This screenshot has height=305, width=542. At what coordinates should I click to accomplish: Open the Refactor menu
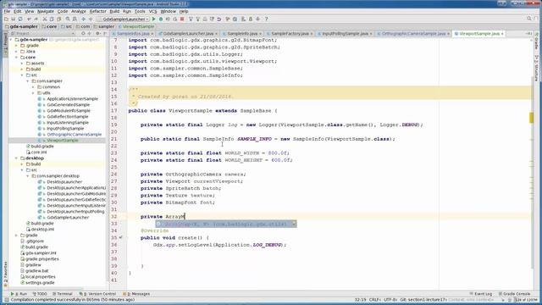point(98,11)
